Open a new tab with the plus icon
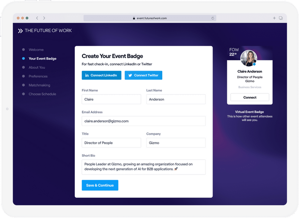 point(274,18)
